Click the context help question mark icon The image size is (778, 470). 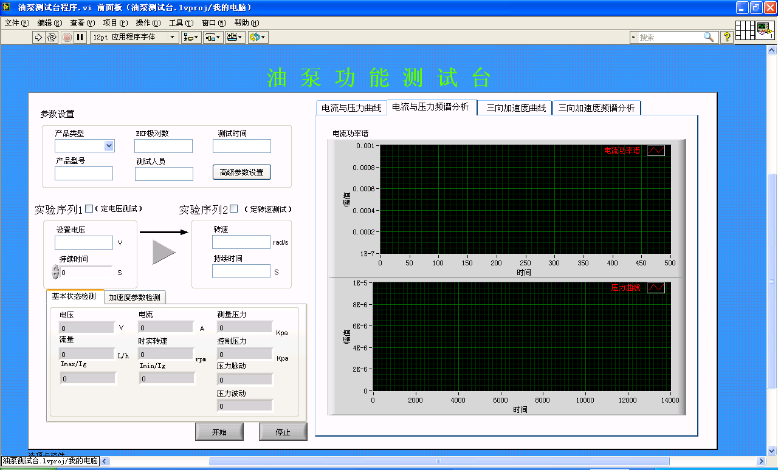point(726,37)
